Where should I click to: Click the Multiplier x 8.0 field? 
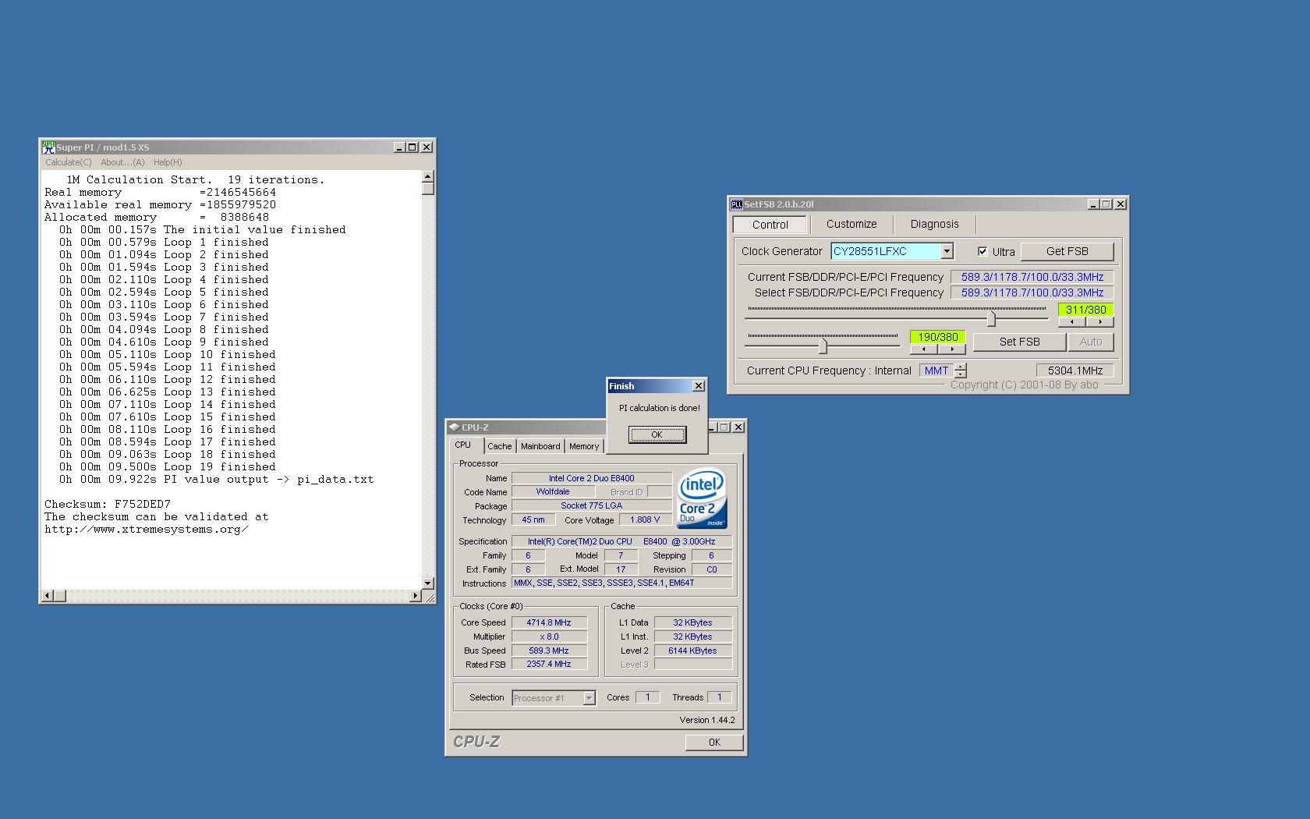[549, 636]
